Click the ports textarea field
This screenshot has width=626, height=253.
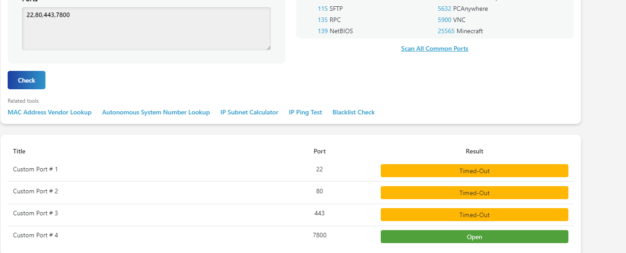tap(146, 29)
